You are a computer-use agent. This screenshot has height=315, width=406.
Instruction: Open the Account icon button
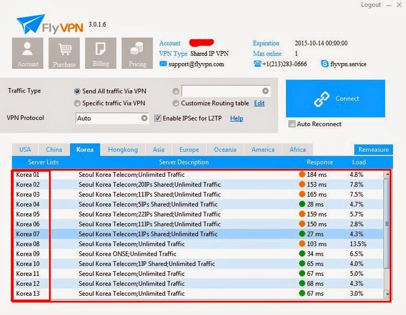[28, 53]
